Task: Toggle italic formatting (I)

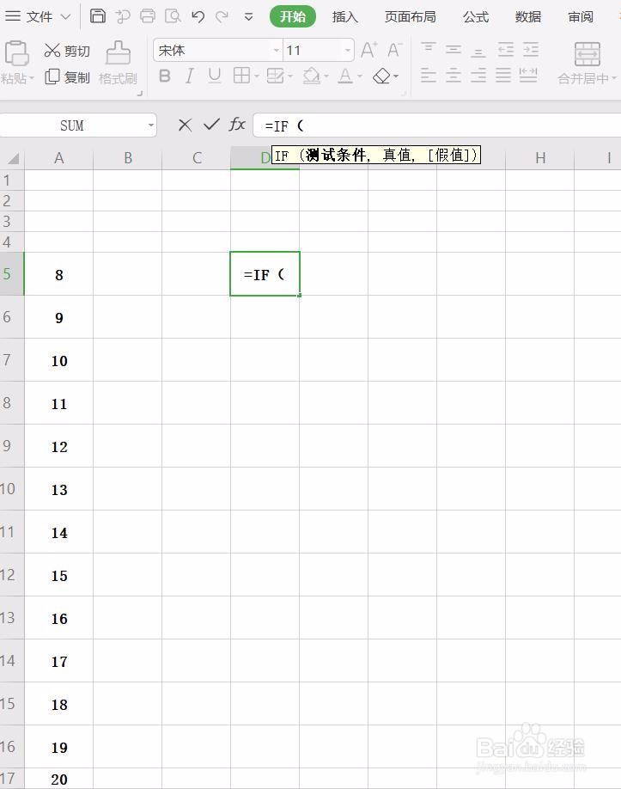Action: tap(189, 76)
